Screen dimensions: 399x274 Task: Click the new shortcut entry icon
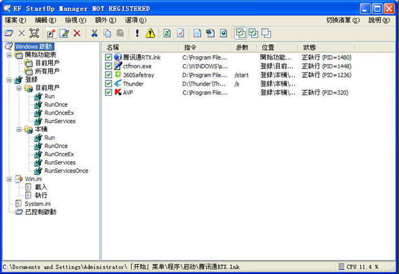click(x=51, y=33)
